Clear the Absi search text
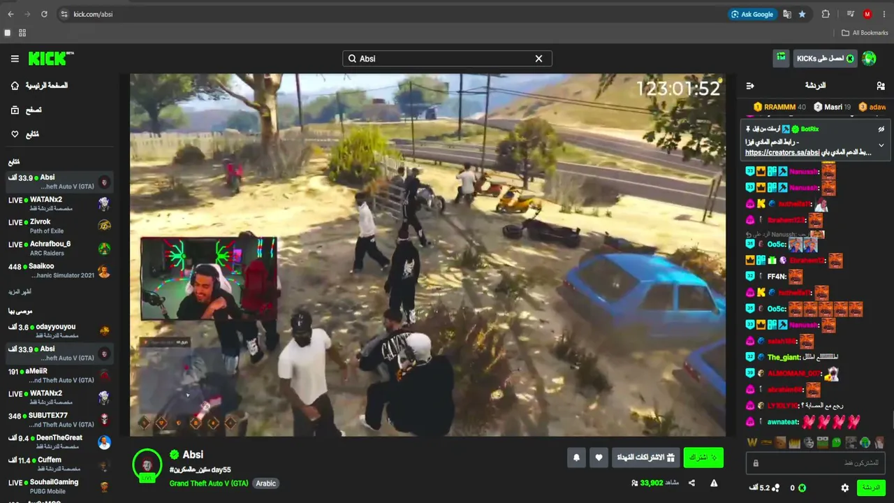This screenshot has height=503, width=894. (x=538, y=59)
